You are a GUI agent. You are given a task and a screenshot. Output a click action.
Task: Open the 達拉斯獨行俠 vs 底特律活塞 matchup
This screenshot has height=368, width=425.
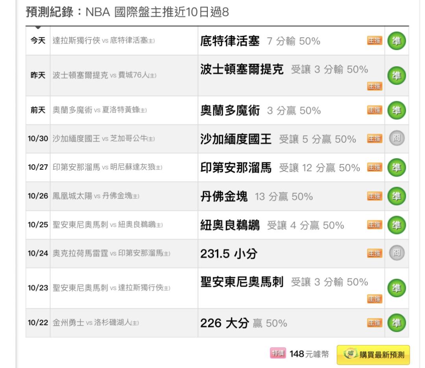click(x=103, y=40)
